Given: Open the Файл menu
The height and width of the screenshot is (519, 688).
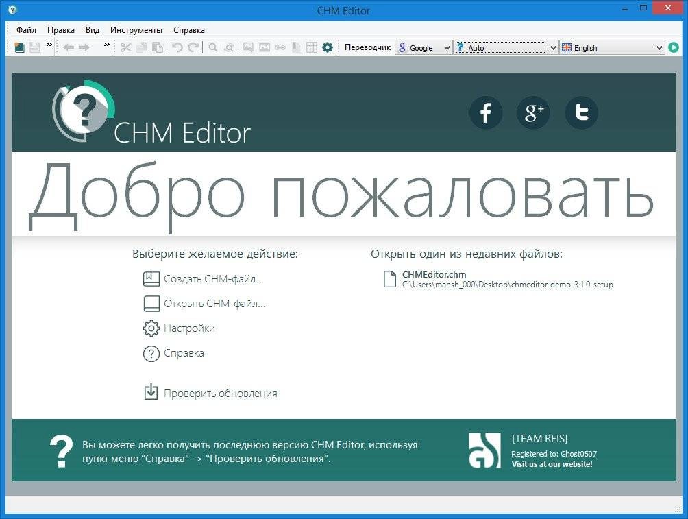Looking at the screenshot, I should (26, 30).
